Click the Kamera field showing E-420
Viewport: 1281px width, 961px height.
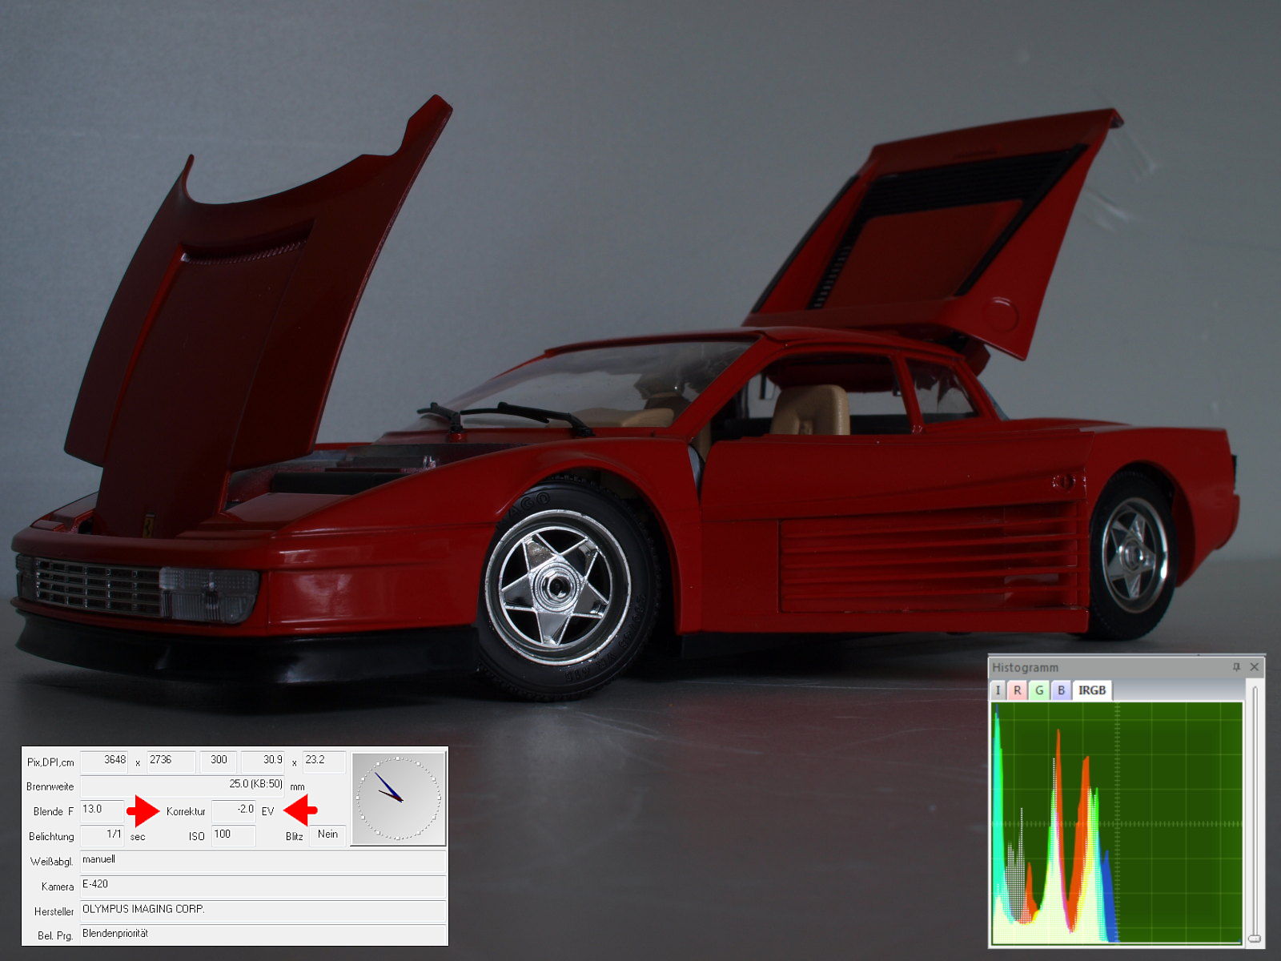pyautogui.click(x=263, y=886)
